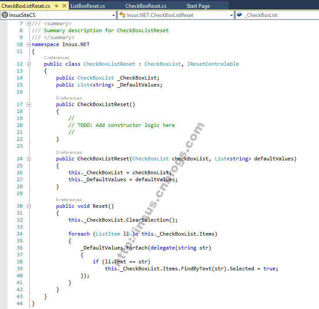Click the defaultValues parameter on line 24
This screenshot has width=319, height=309.
tap(274, 159)
